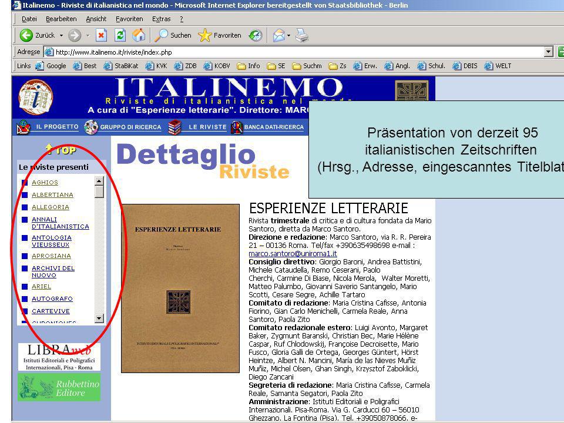The width and height of the screenshot is (564, 423).
Task: Stop loading with the red X button
Action: click(x=101, y=35)
